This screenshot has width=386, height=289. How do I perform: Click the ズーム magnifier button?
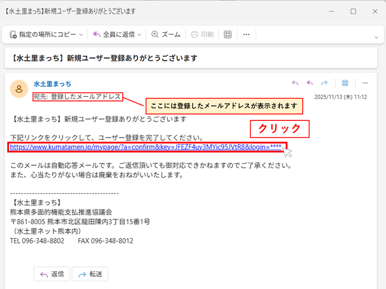[166, 35]
